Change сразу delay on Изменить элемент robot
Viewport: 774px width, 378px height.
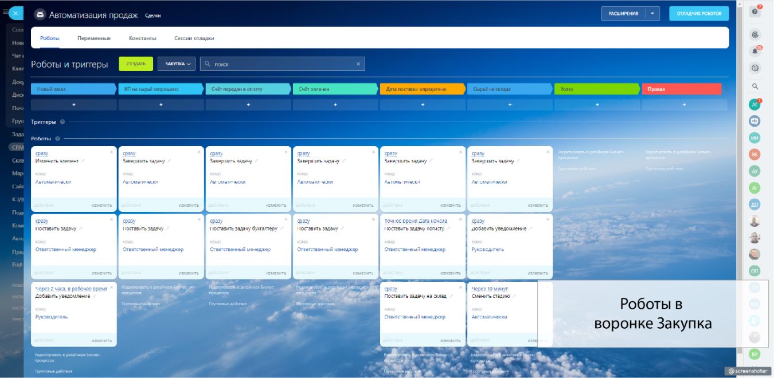[x=41, y=153]
